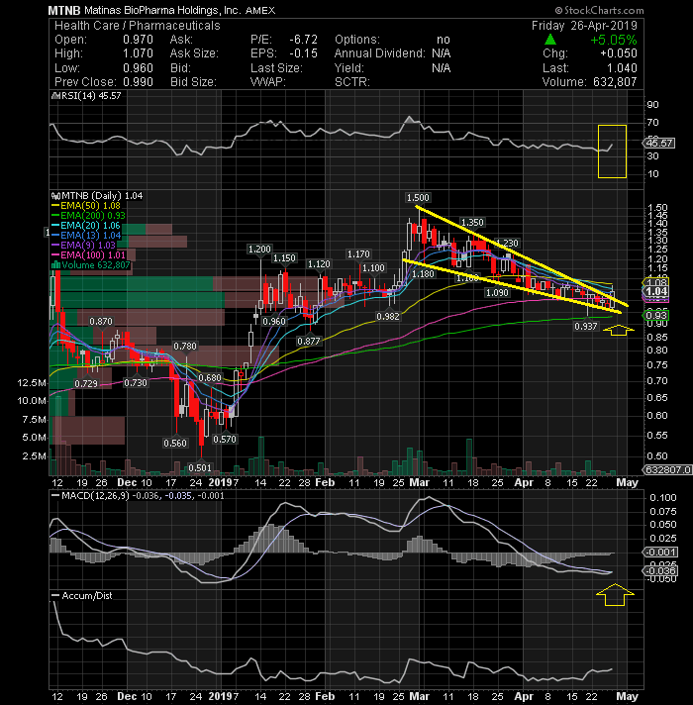
Task: Click the MTNB (Daily) 1.04 chart title
Action: tap(102, 196)
